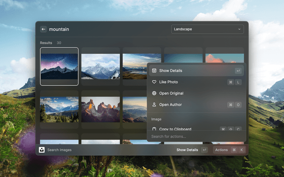Click the Unsplash extension icon in the bottom bar
Screen dimensions: 284x177
pos(42,150)
